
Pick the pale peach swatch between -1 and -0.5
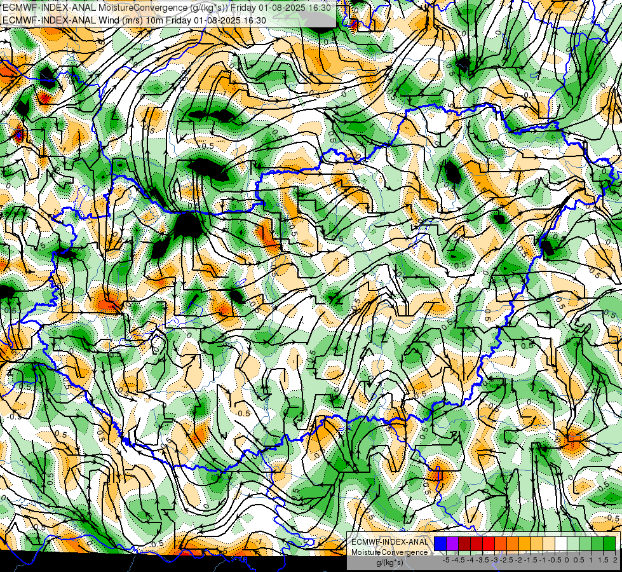549,543
